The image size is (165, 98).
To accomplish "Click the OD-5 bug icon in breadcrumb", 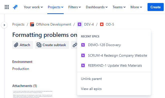I will (x=102, y=24).
